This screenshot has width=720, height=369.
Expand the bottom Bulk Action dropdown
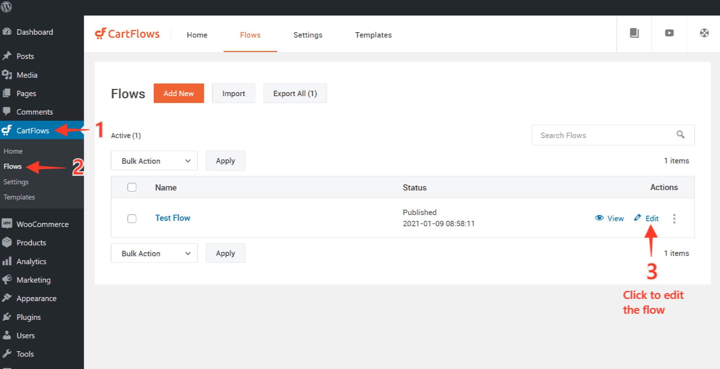154,253
